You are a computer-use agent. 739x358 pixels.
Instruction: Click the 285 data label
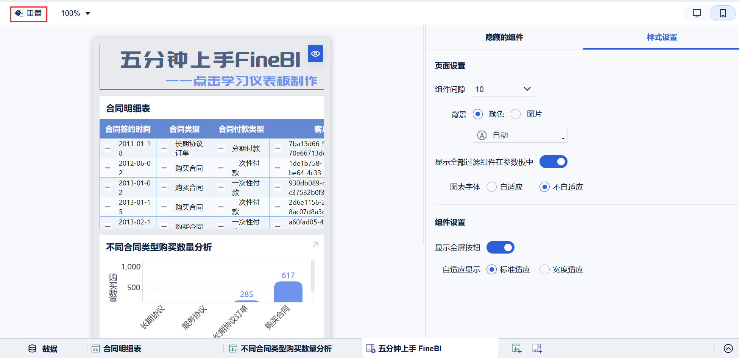[246, 294]
